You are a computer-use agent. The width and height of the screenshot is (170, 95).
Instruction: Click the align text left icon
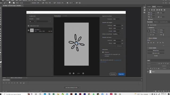(x=150, y=10)
